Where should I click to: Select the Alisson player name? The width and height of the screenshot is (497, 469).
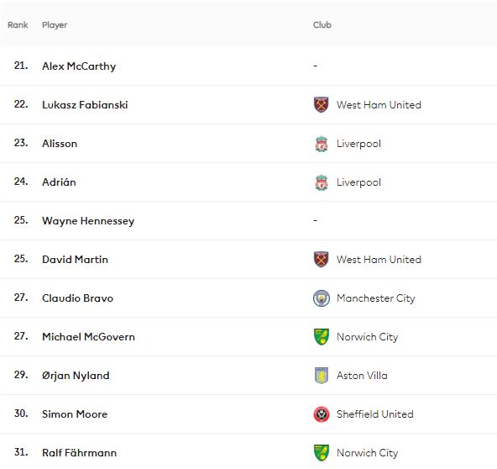pos(60,144)
